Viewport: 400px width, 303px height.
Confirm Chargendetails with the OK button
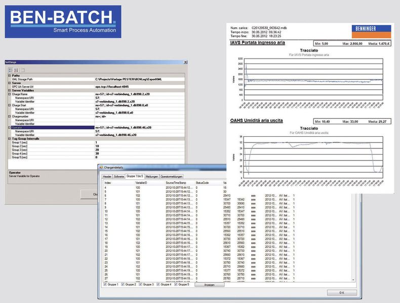click(x=342, y=292)
